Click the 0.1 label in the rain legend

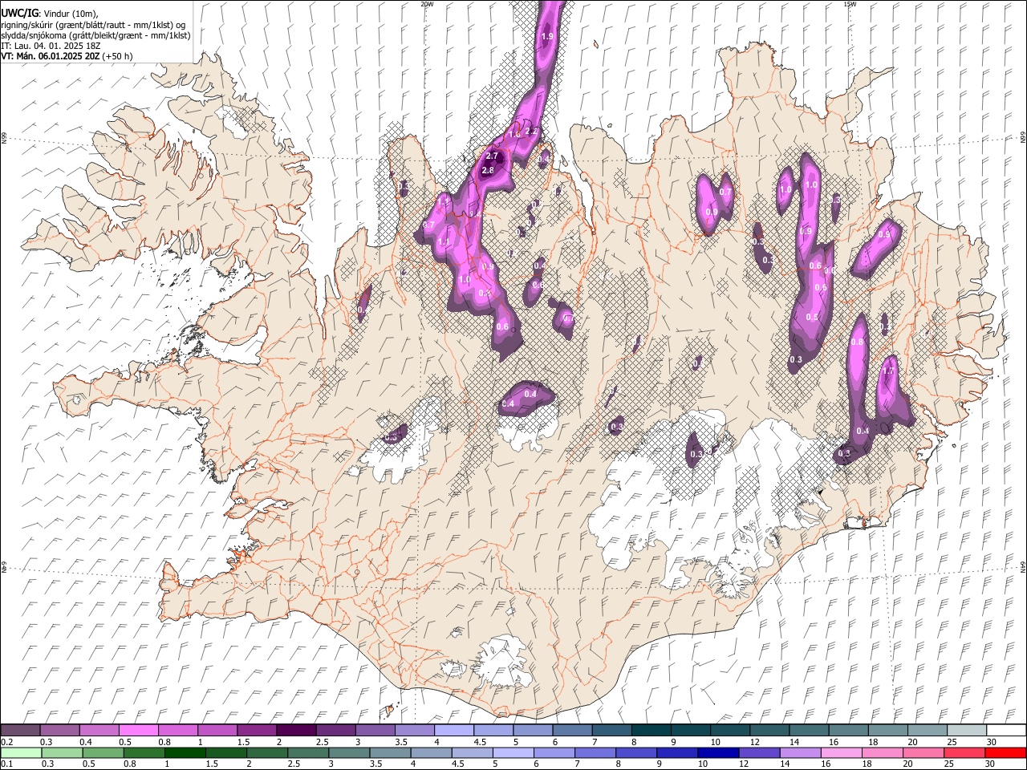[7, 764]
